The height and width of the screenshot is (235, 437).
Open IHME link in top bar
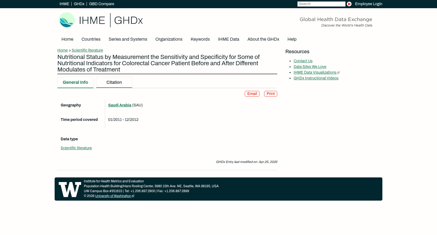tap(64, 4)
